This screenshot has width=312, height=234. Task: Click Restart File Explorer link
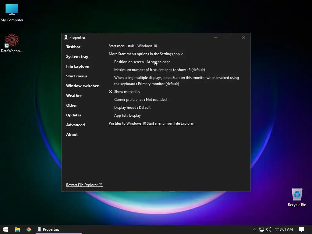(84, 185)
